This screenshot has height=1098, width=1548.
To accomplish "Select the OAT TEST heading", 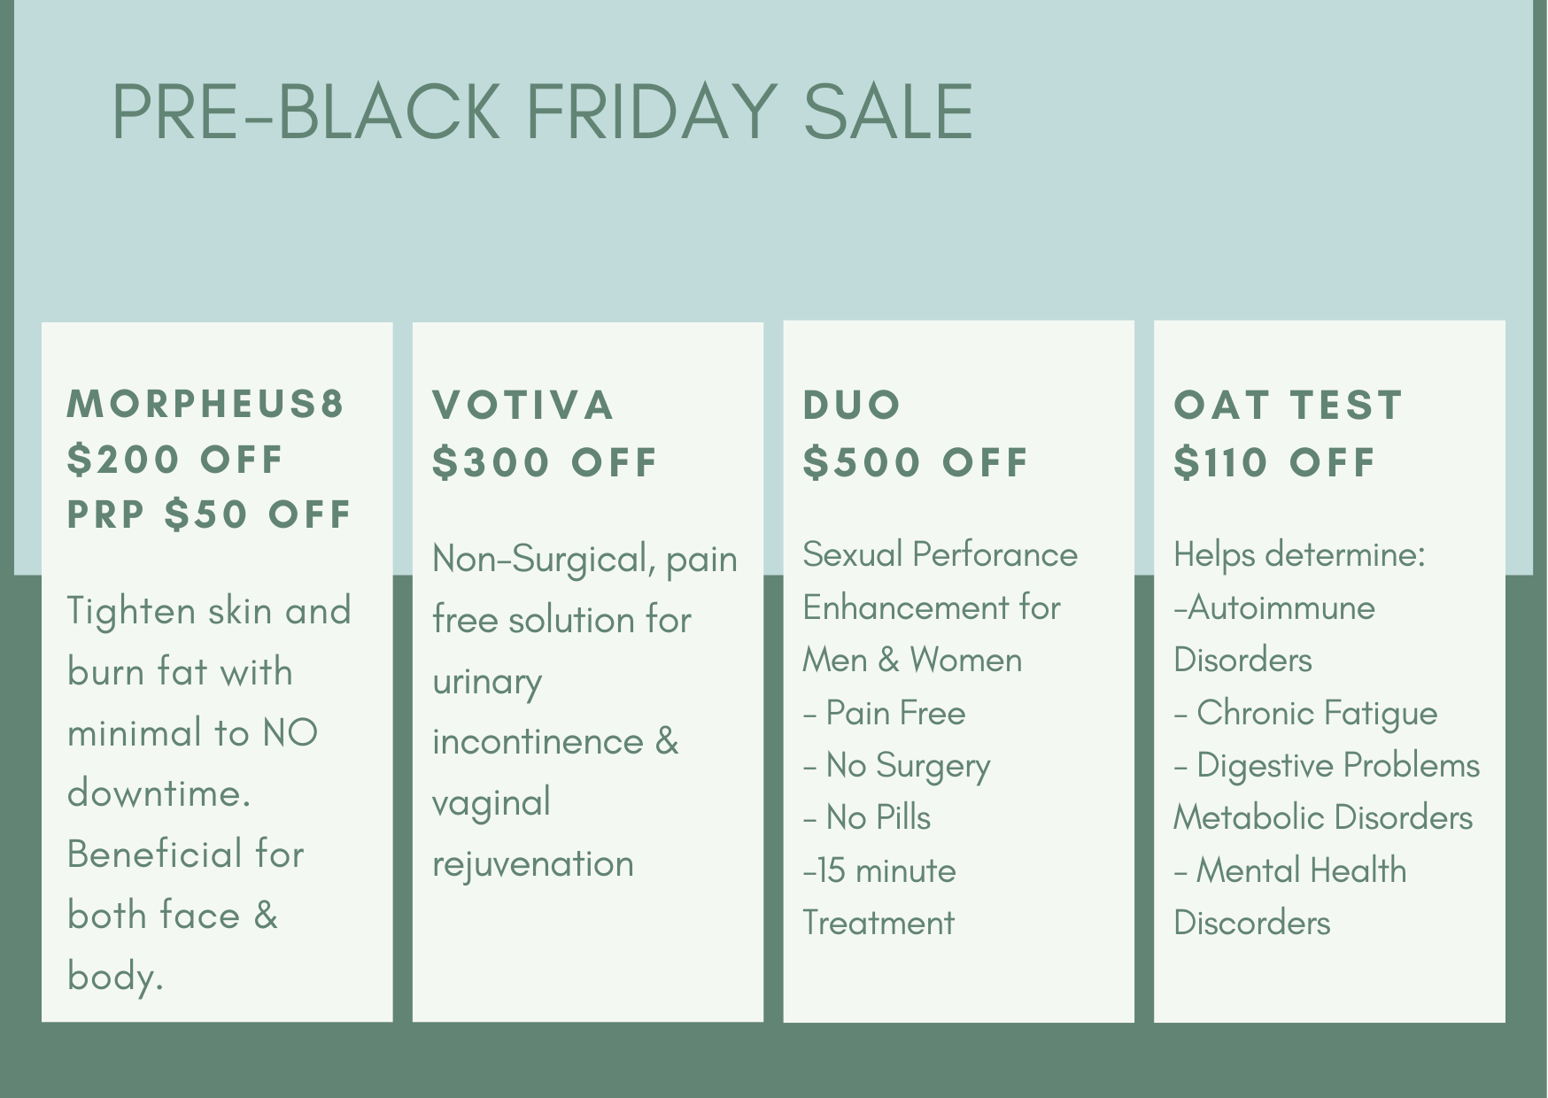I will tap(1289, 406).
